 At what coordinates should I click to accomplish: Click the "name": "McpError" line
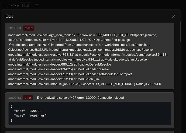click(30, 116)
